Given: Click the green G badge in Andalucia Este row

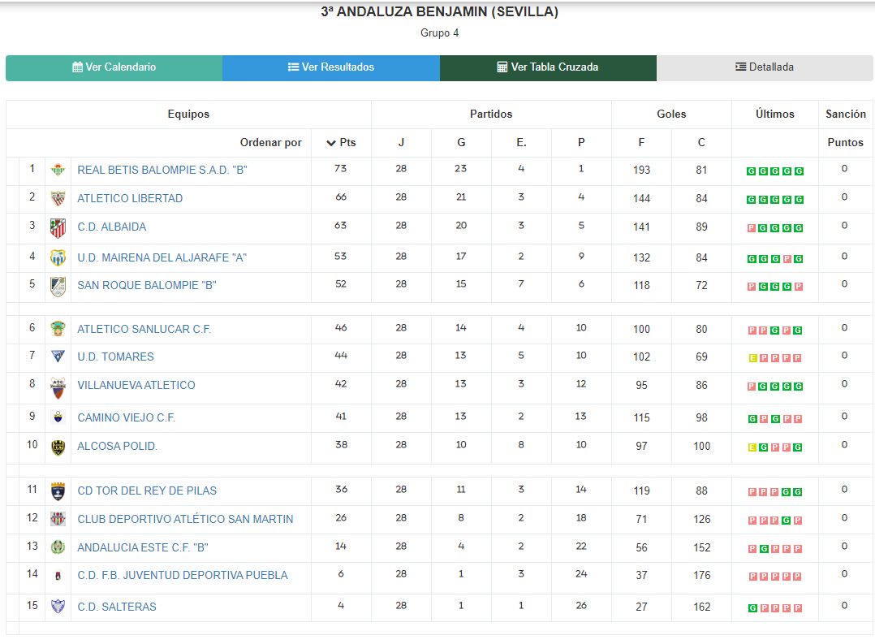Looking at the screenshot, I should click(x=764, y=549).
